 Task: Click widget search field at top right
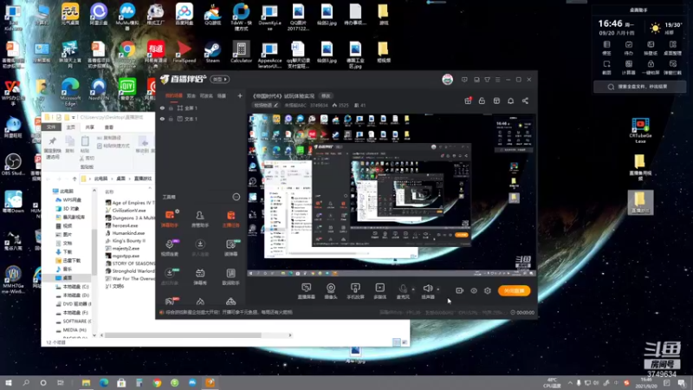click(x=639, y=87)
